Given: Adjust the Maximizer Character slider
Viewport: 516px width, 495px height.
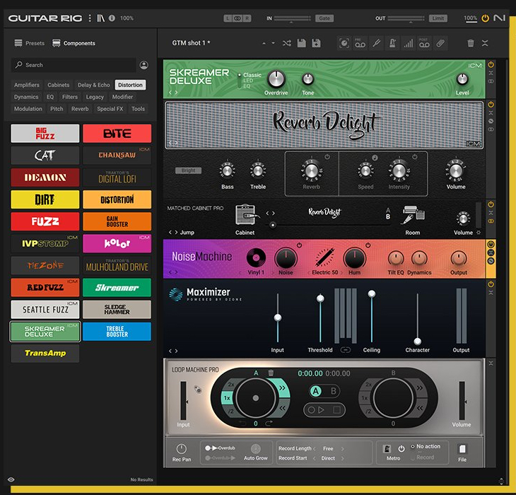Looking at the screenshot, I should pos(417,341).
